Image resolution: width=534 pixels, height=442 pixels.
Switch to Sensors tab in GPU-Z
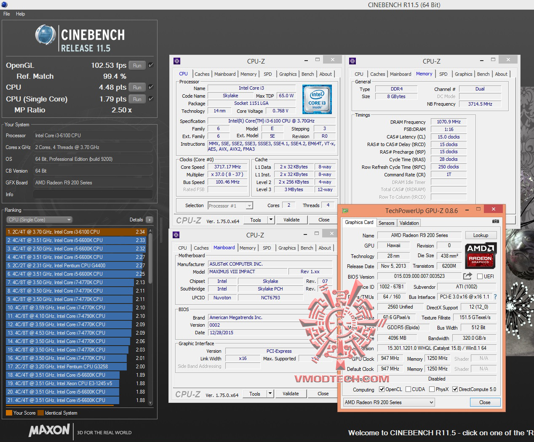[386, 223]
